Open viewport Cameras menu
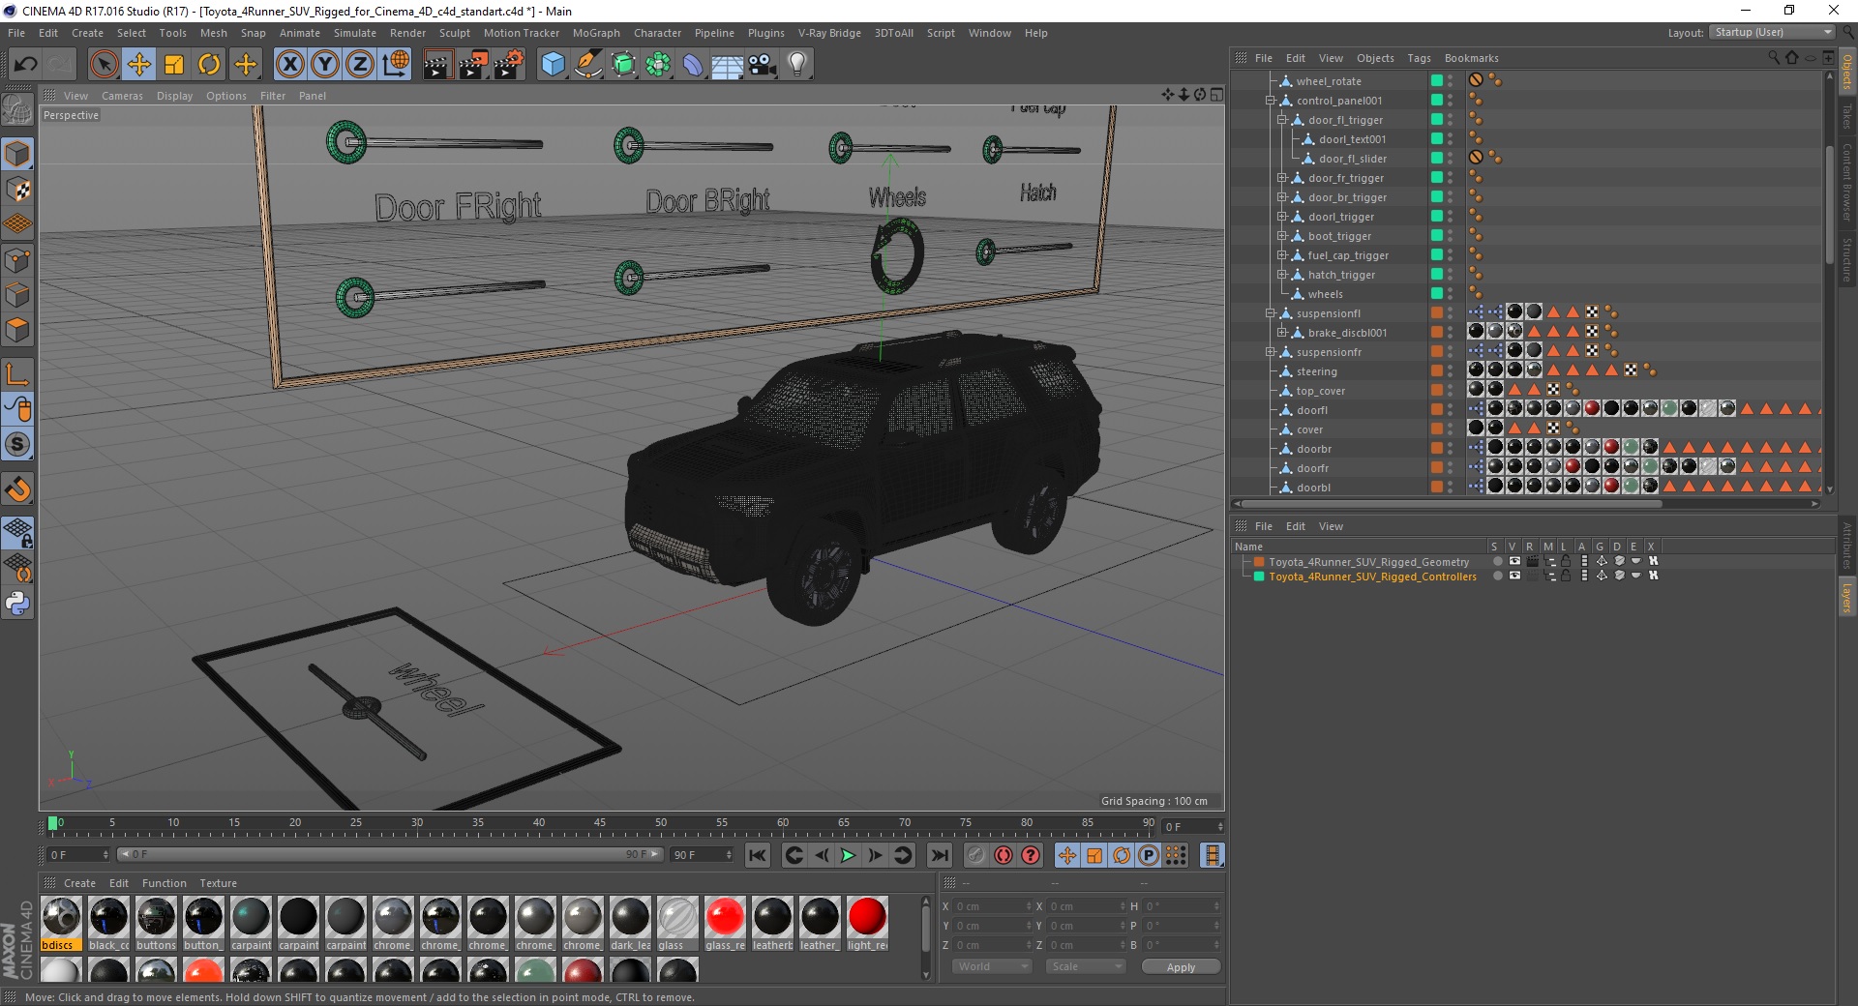Viewport: 1858px width, 1006px height. (122, 96)
